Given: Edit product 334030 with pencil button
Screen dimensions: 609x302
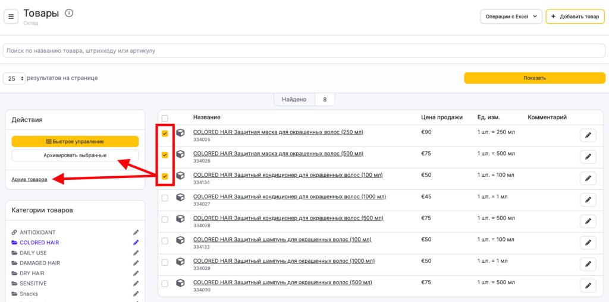Looking at the screenshot, I should [x=588, y=285].
